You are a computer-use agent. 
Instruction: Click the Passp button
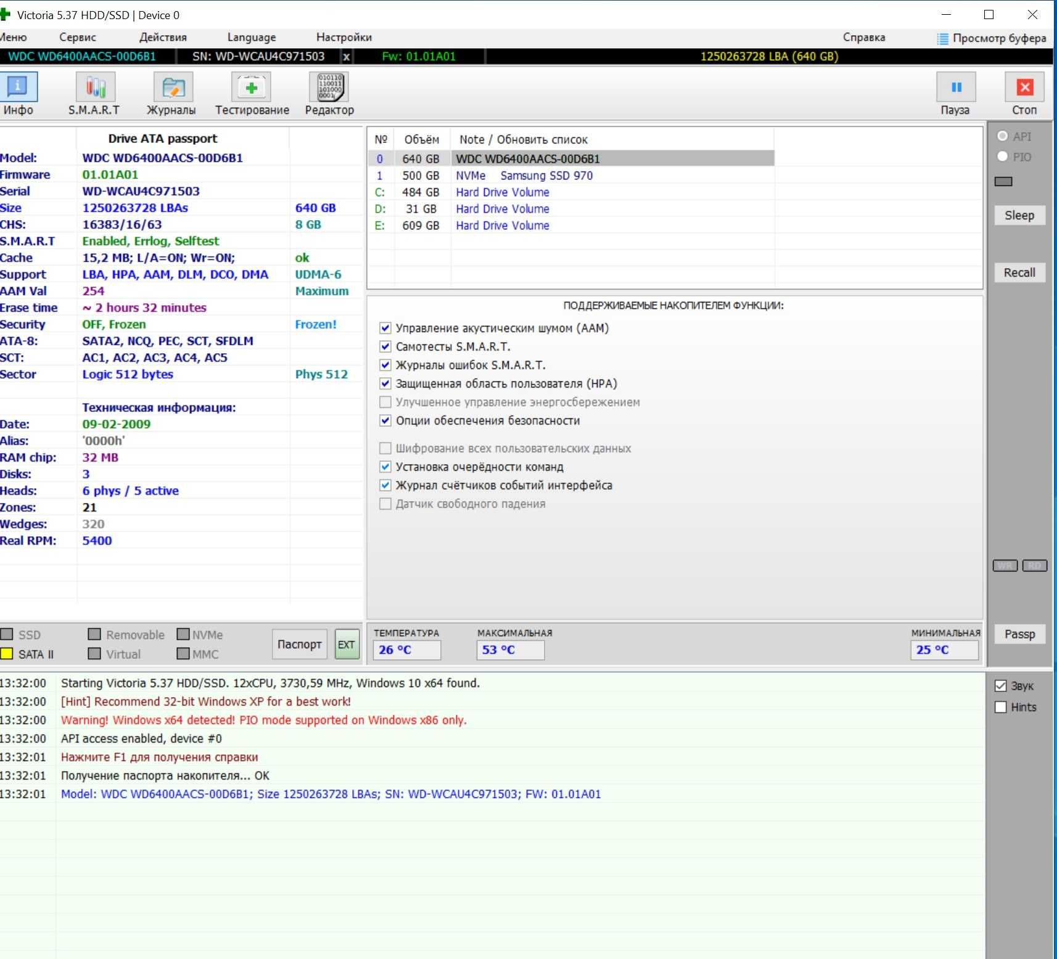(1019, 634)
